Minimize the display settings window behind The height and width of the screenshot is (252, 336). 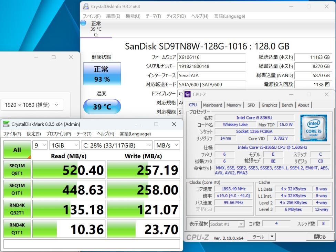(36, 57)
